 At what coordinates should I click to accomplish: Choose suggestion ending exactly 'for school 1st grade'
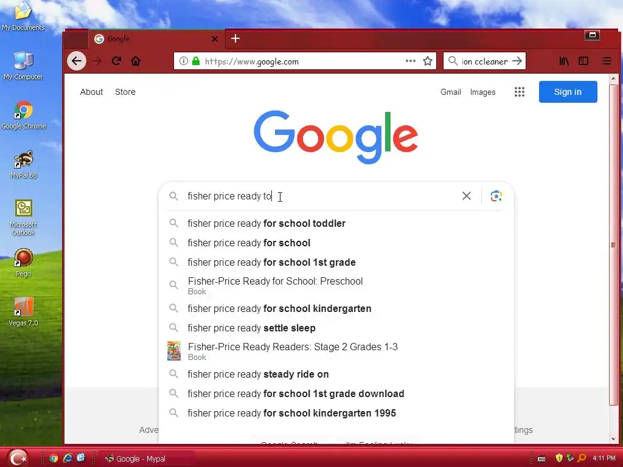[x=336, y=262]
